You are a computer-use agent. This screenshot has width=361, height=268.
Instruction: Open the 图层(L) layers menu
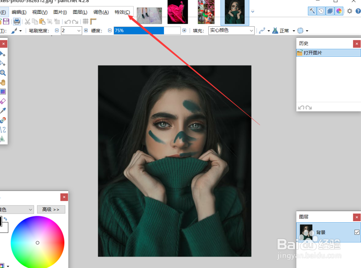80,12
